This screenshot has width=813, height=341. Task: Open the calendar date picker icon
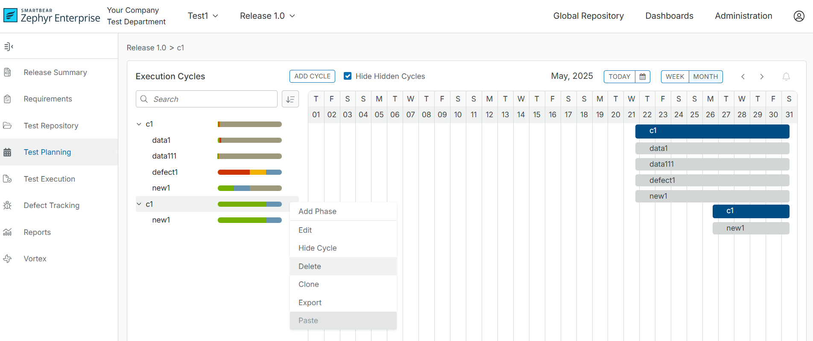tap(642, 77)
